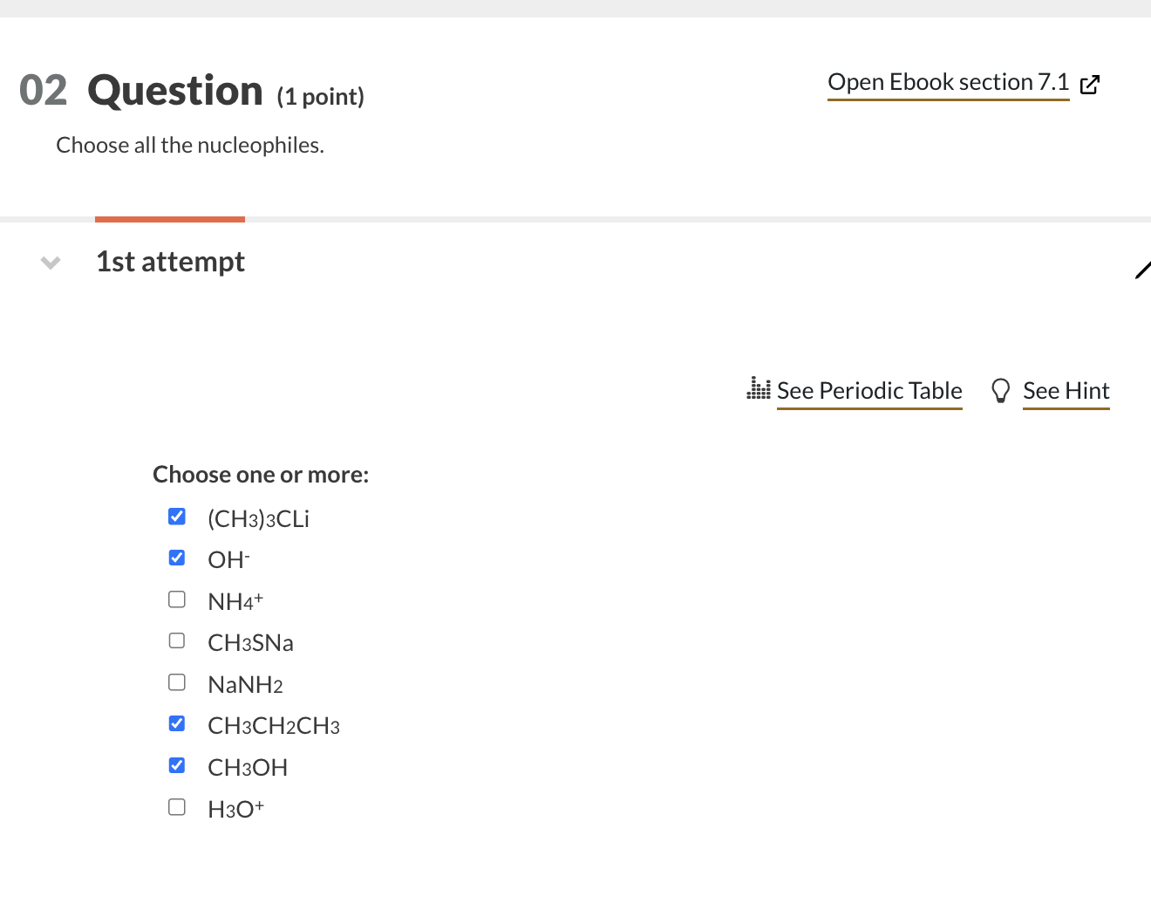The width and height of the screenshot is (1151, 904).
Task: Check the NaNH2 option
Action: click(177, 681)
